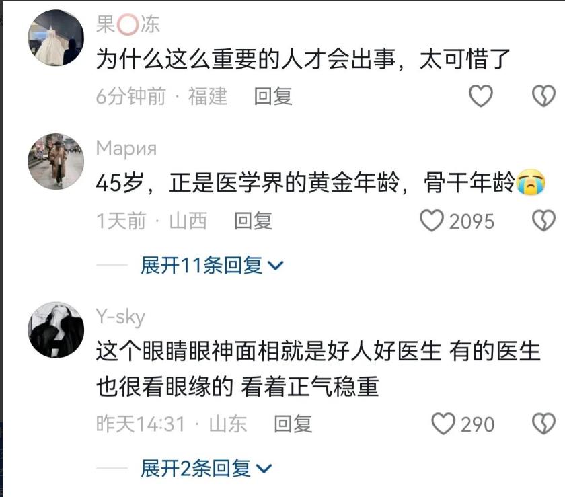Open Y-sky's profile avatar
565x497 pixels.
(x=56, y=330)
